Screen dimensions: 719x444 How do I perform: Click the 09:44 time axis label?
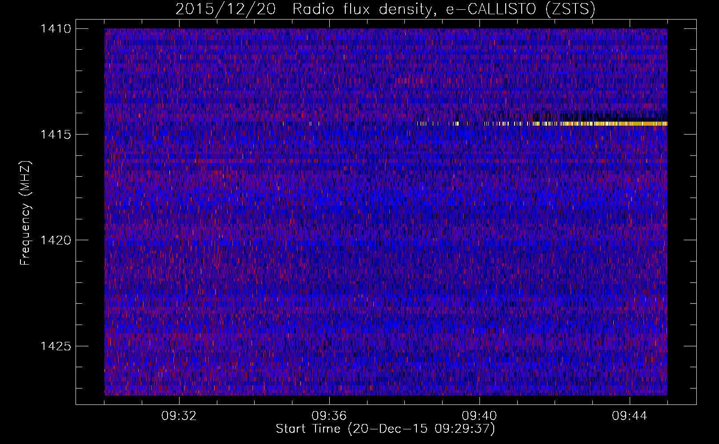(630, 416)
